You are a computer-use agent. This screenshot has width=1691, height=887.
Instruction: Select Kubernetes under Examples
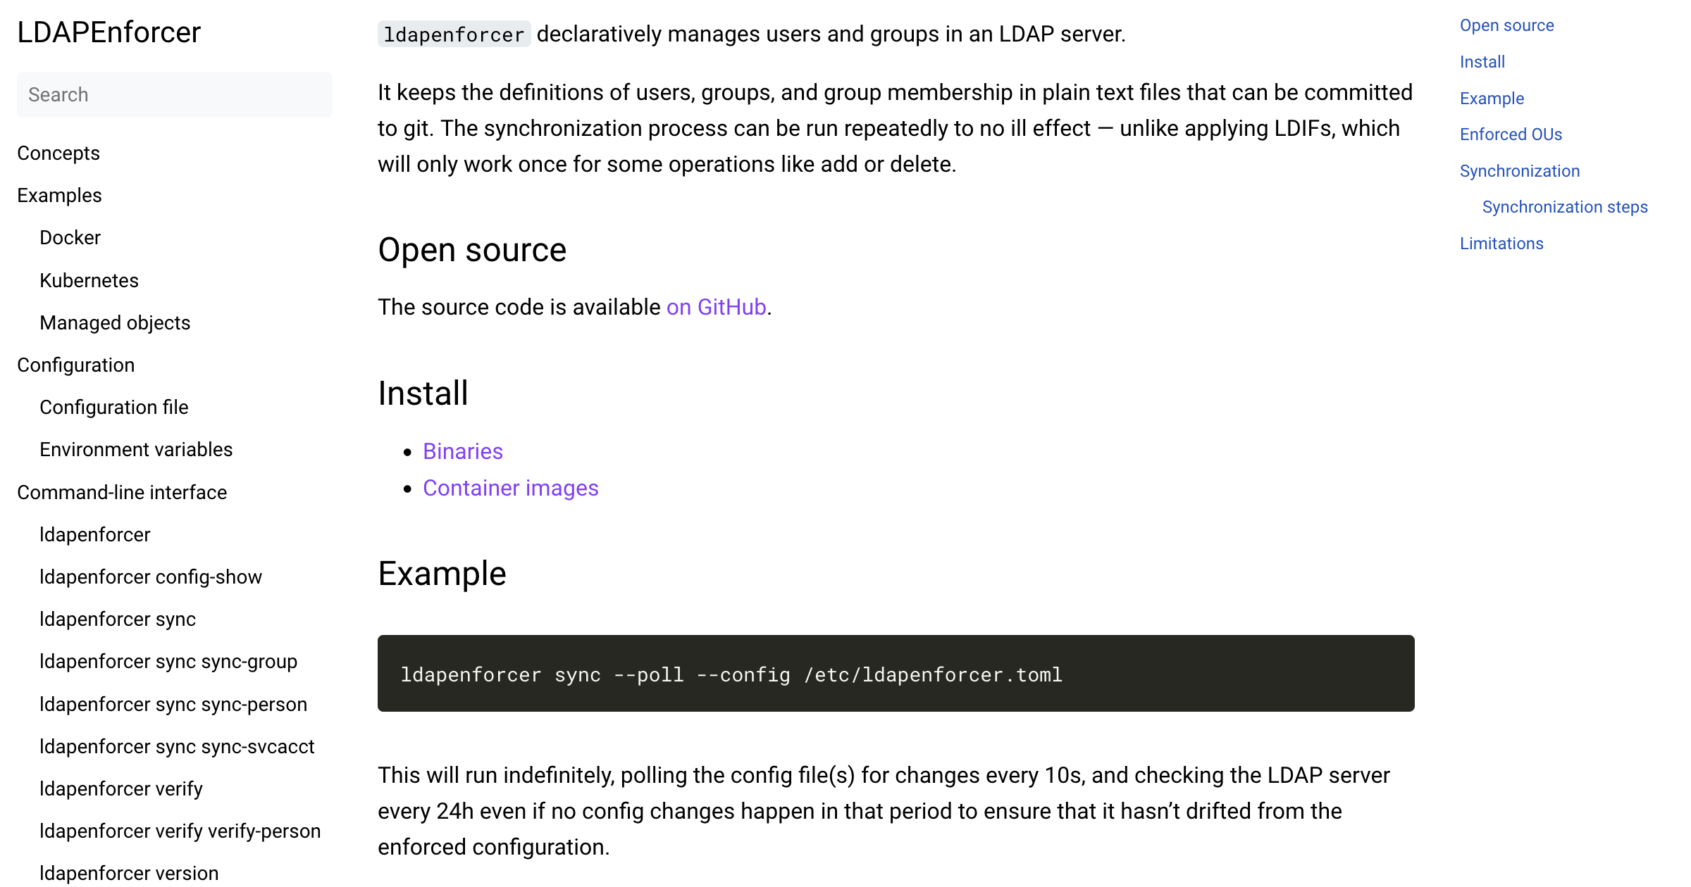coord(89,279)
